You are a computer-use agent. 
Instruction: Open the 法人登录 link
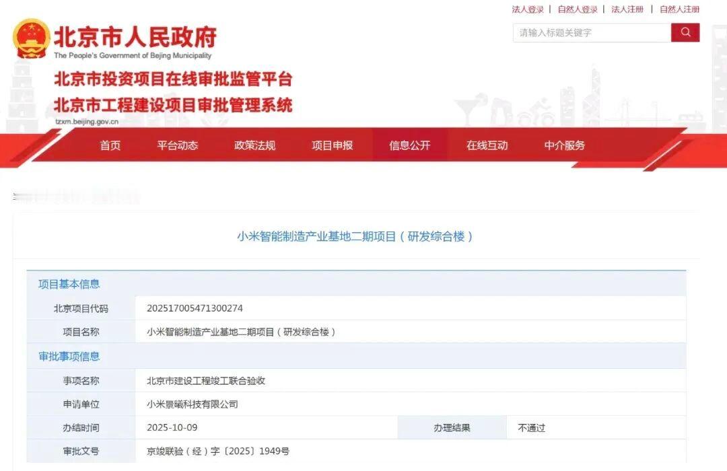point(528,9)
